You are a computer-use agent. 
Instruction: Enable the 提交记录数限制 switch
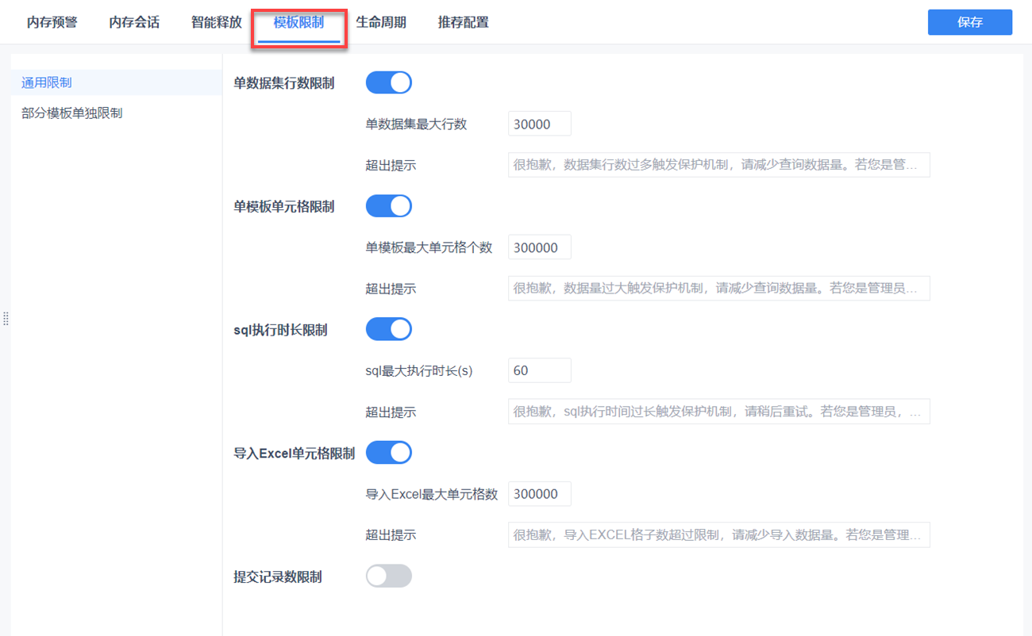(389, 576)
